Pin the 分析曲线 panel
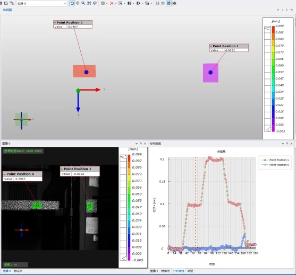Image resolution: width=296 pixels, height=275 pixels. coord(287,144)
